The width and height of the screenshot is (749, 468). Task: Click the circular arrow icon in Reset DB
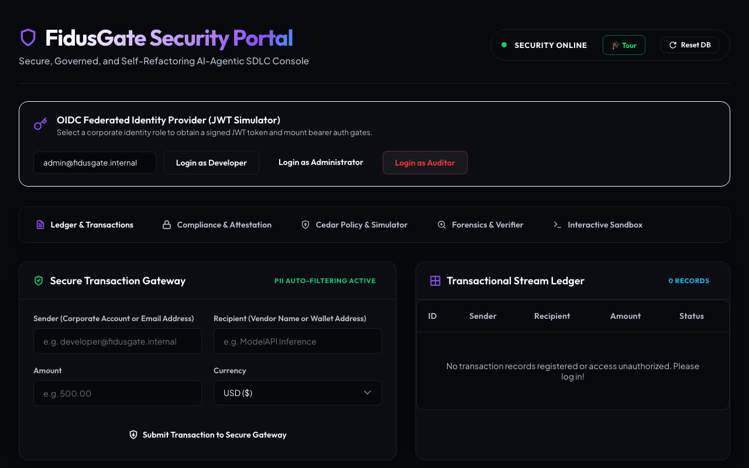click(x=673, y=45)
